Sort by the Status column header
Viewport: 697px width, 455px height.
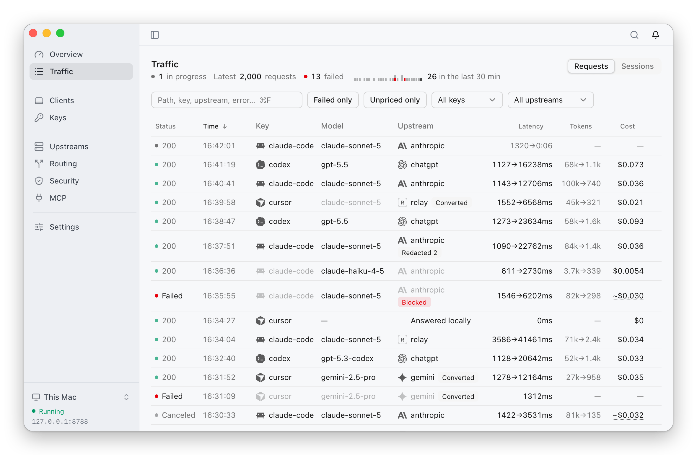[165, 126]
